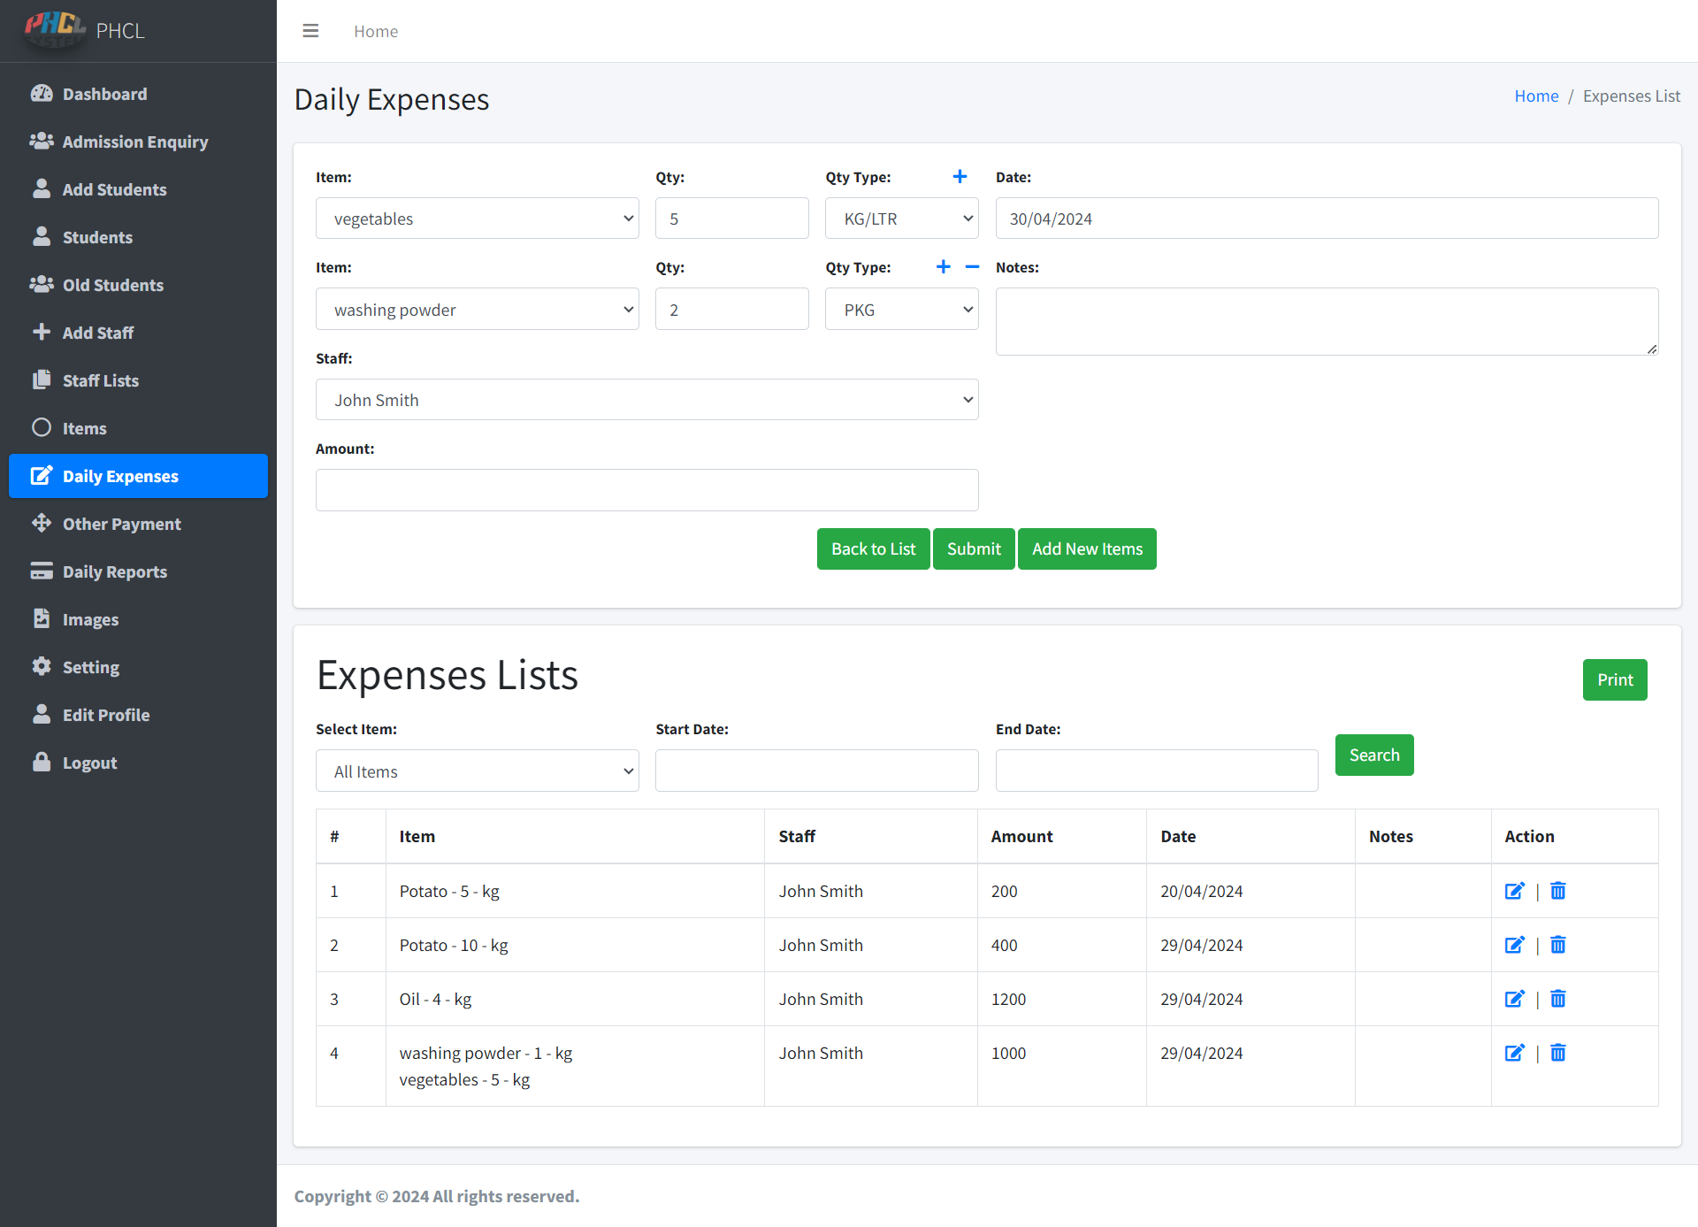The width and height of the screenshot is (1698, 1227).
Task: Click edit icon for washing powder expense row
Action: click(x=1514, y=1053)
